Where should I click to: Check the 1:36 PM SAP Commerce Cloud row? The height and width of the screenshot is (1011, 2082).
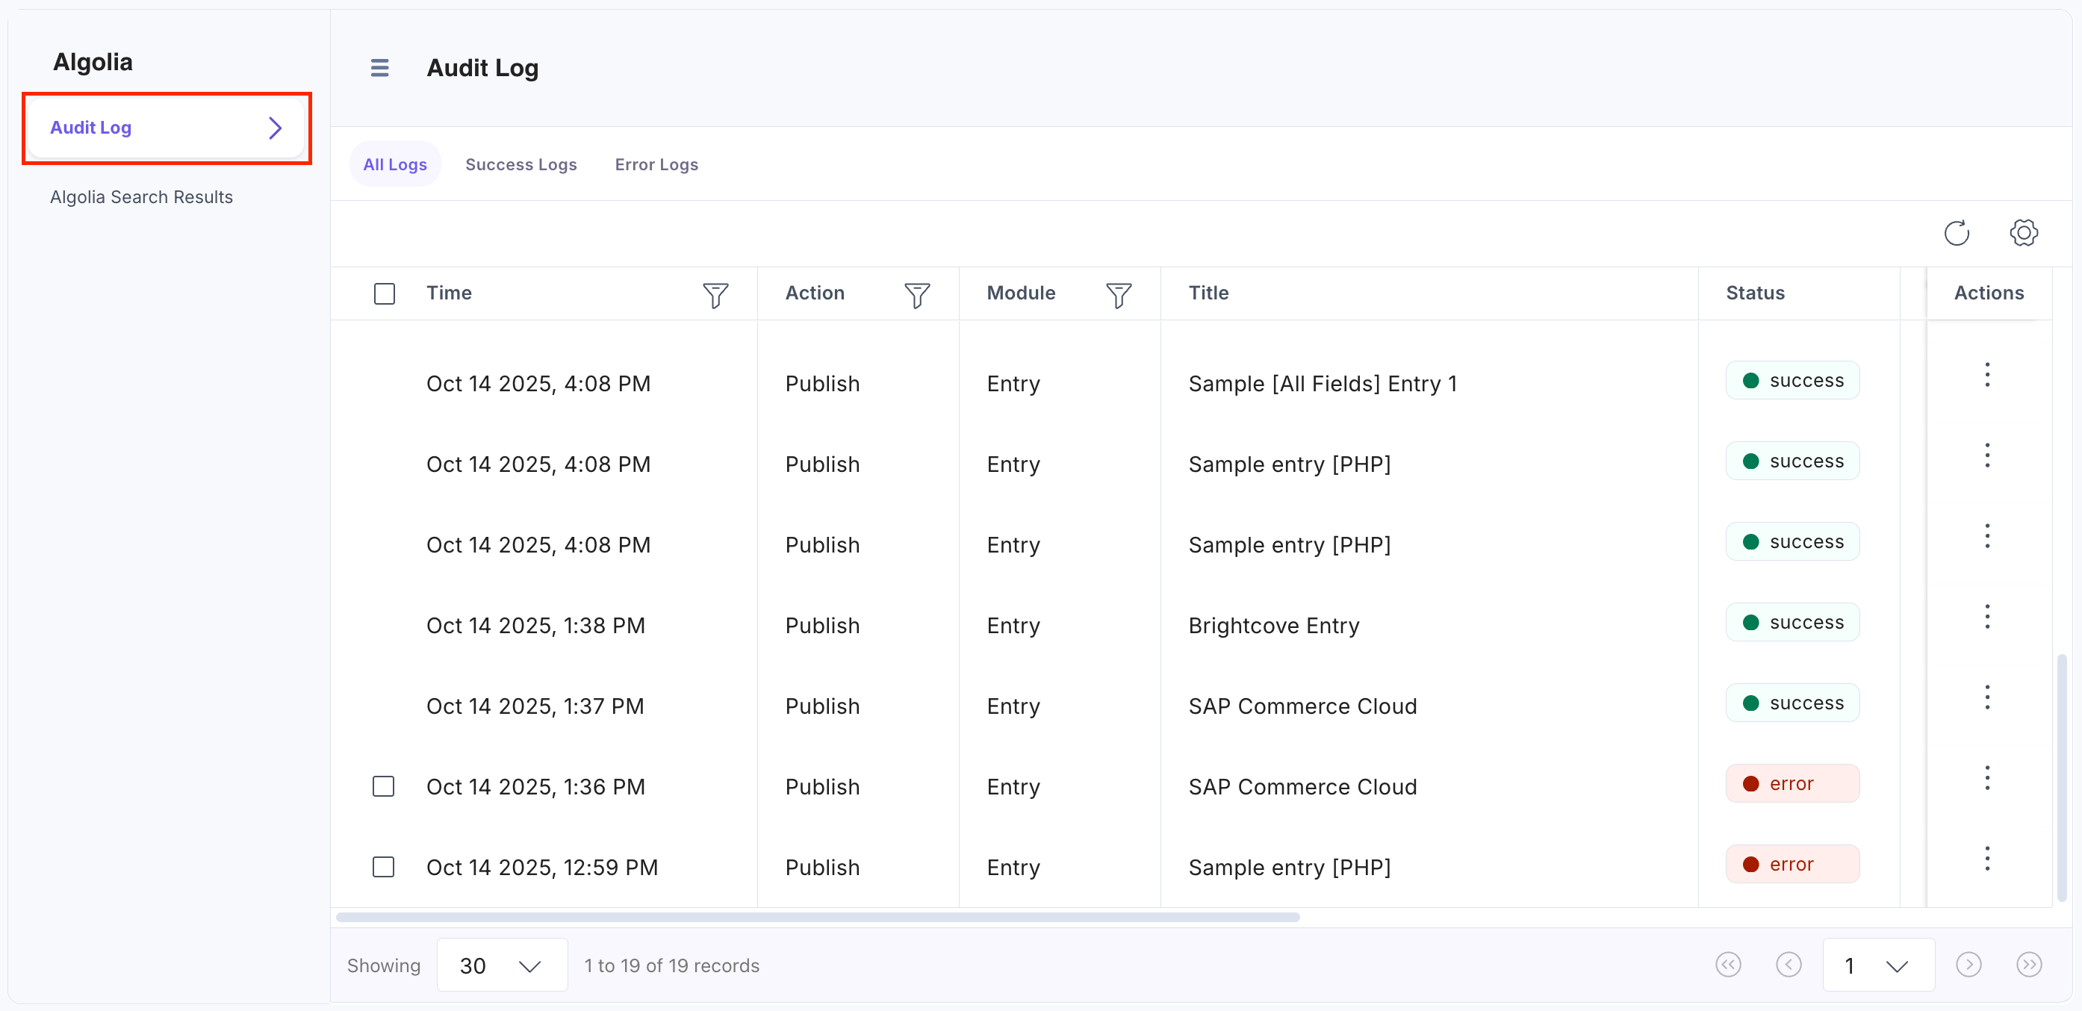pos(383,786)
